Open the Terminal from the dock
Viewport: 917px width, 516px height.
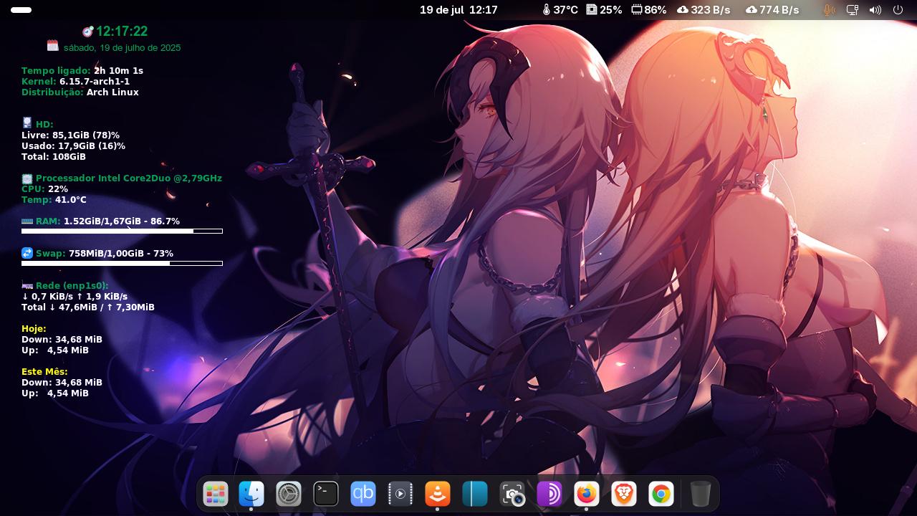point(326,494)
